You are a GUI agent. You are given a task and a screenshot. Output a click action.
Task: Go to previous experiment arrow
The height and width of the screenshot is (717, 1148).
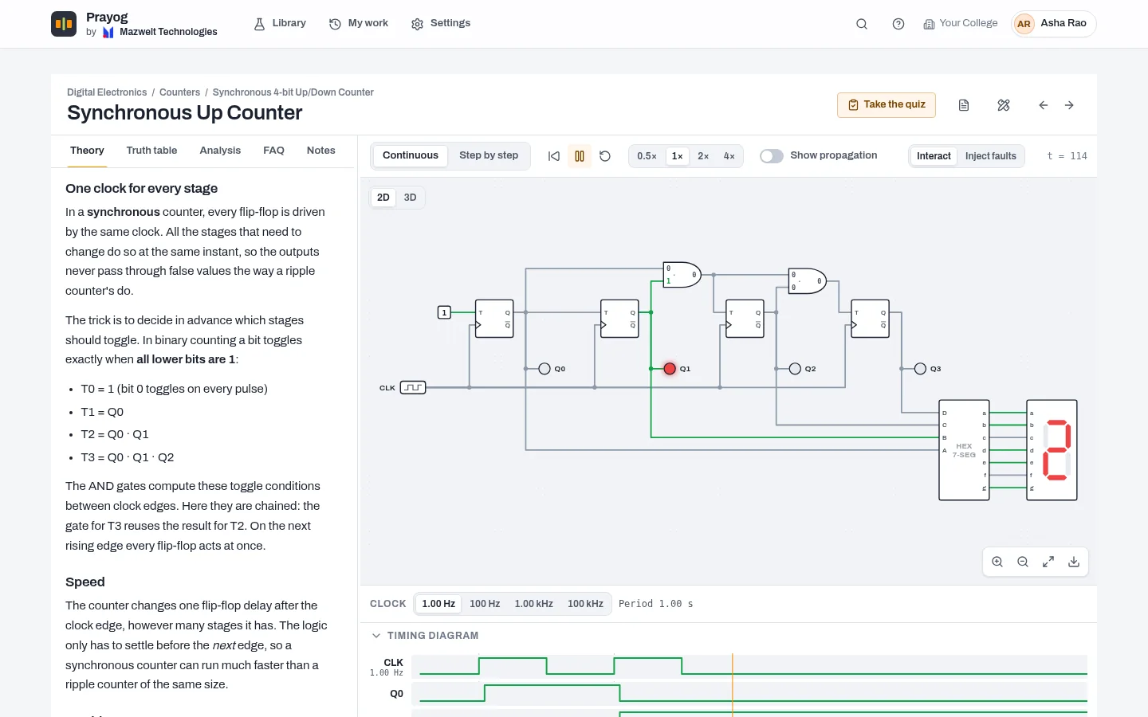pos(1044,105)
